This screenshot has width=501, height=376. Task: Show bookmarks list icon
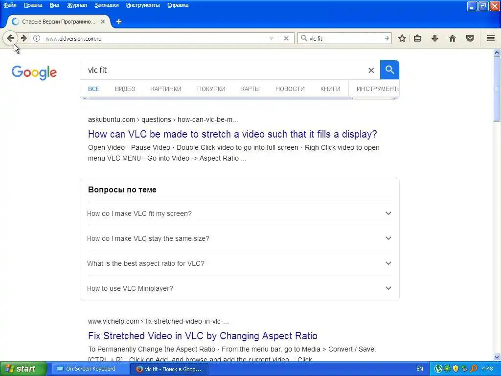417,38
